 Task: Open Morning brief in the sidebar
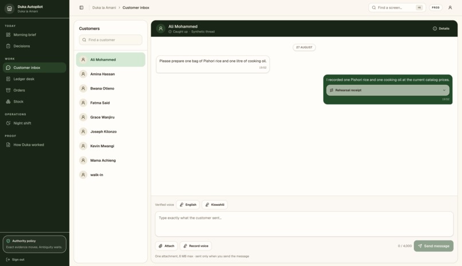click(34, 35)
